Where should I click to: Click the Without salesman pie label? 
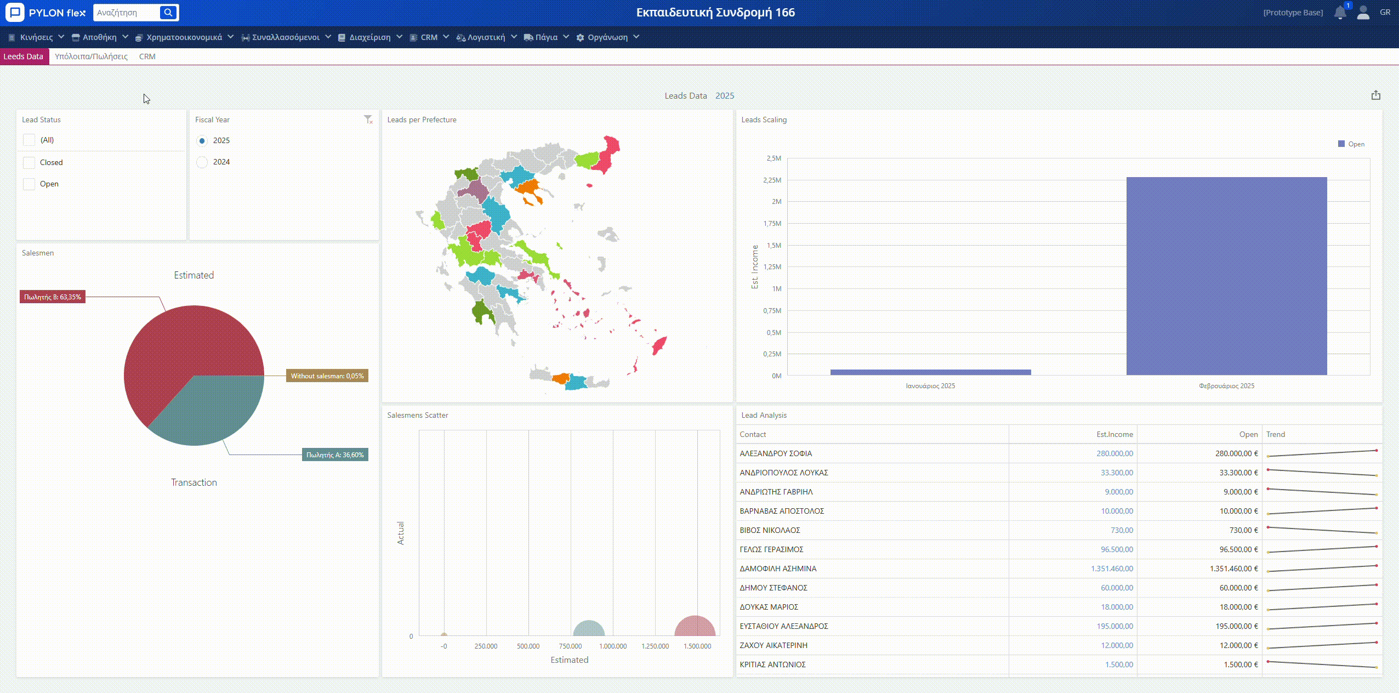tap(327, 376)
